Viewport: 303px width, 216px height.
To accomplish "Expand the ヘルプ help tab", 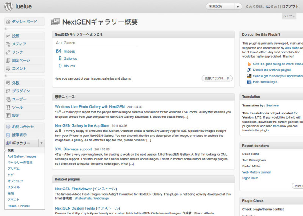I will [289, 16].
